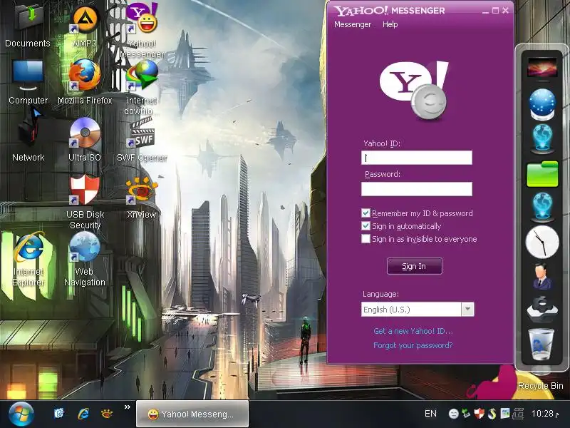Screen dimensions: 570x428
Task: Open the Messenger menu
Action: 353,24
